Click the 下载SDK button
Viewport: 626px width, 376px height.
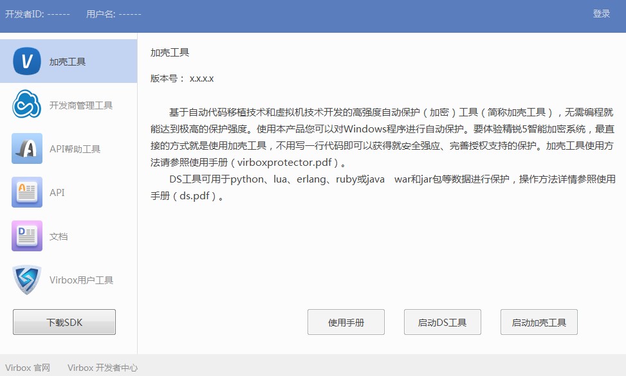[63, 322]
